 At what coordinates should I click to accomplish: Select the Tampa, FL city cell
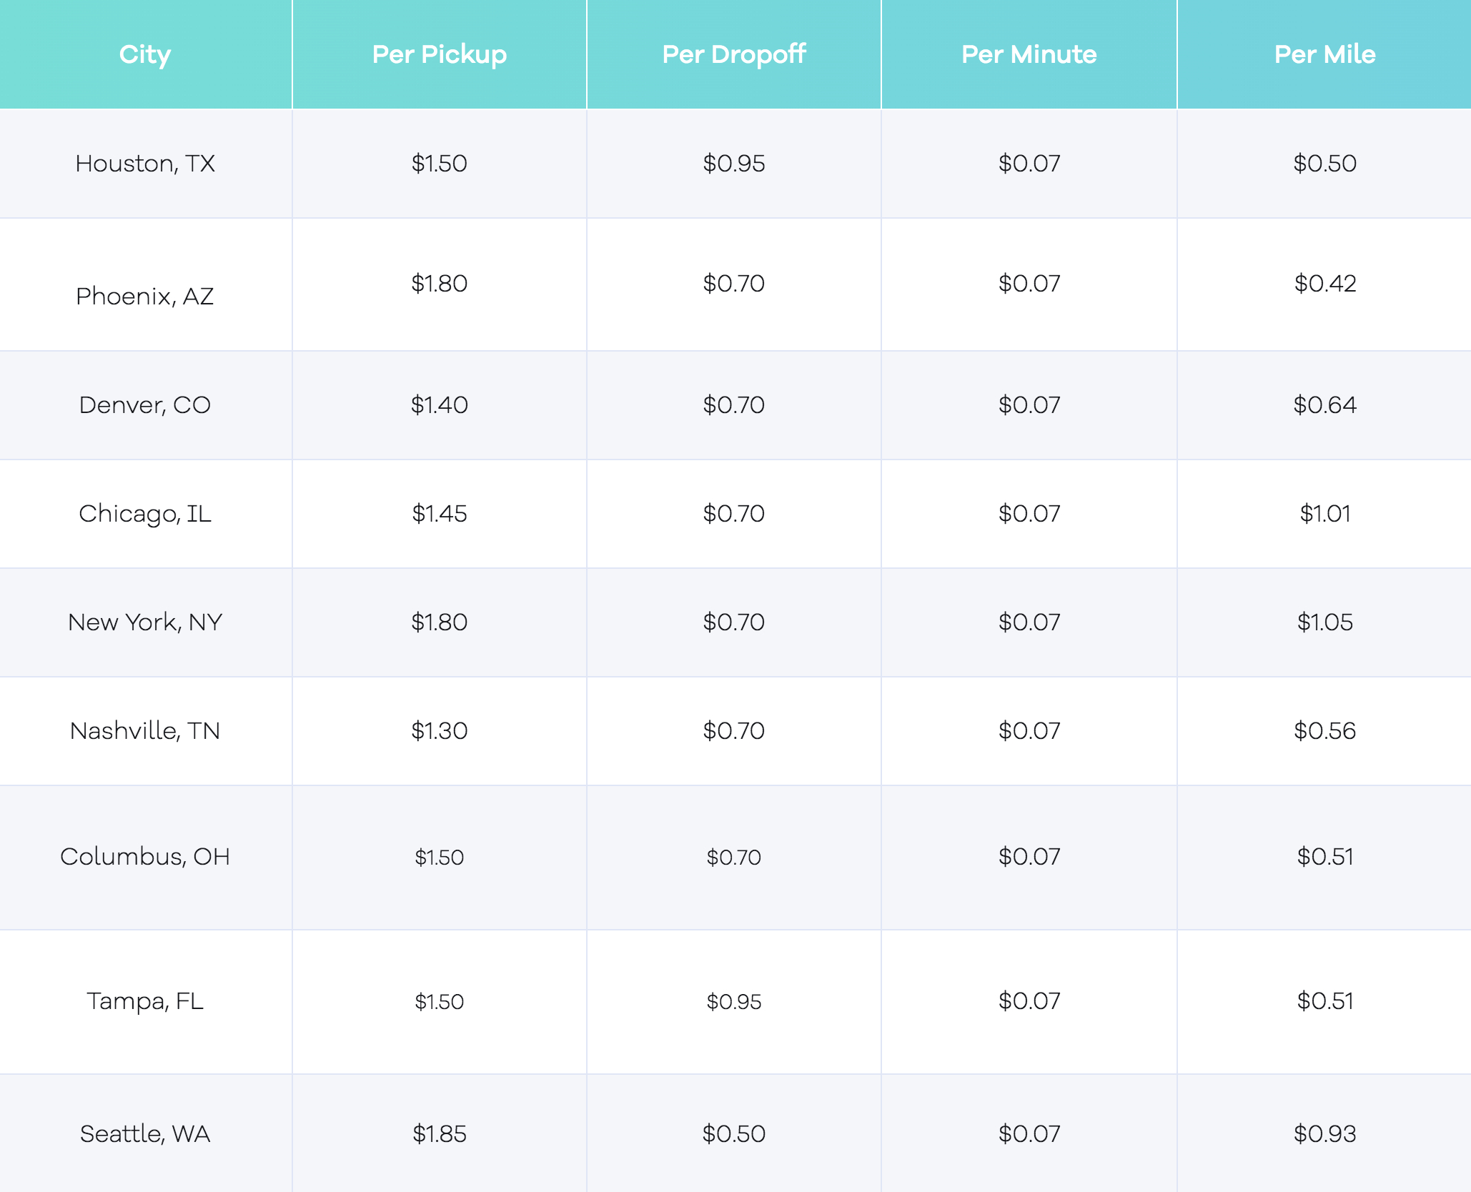pos(145,1001)
